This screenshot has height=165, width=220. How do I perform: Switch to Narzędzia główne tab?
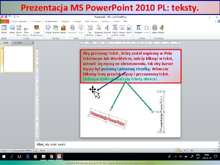19,21
